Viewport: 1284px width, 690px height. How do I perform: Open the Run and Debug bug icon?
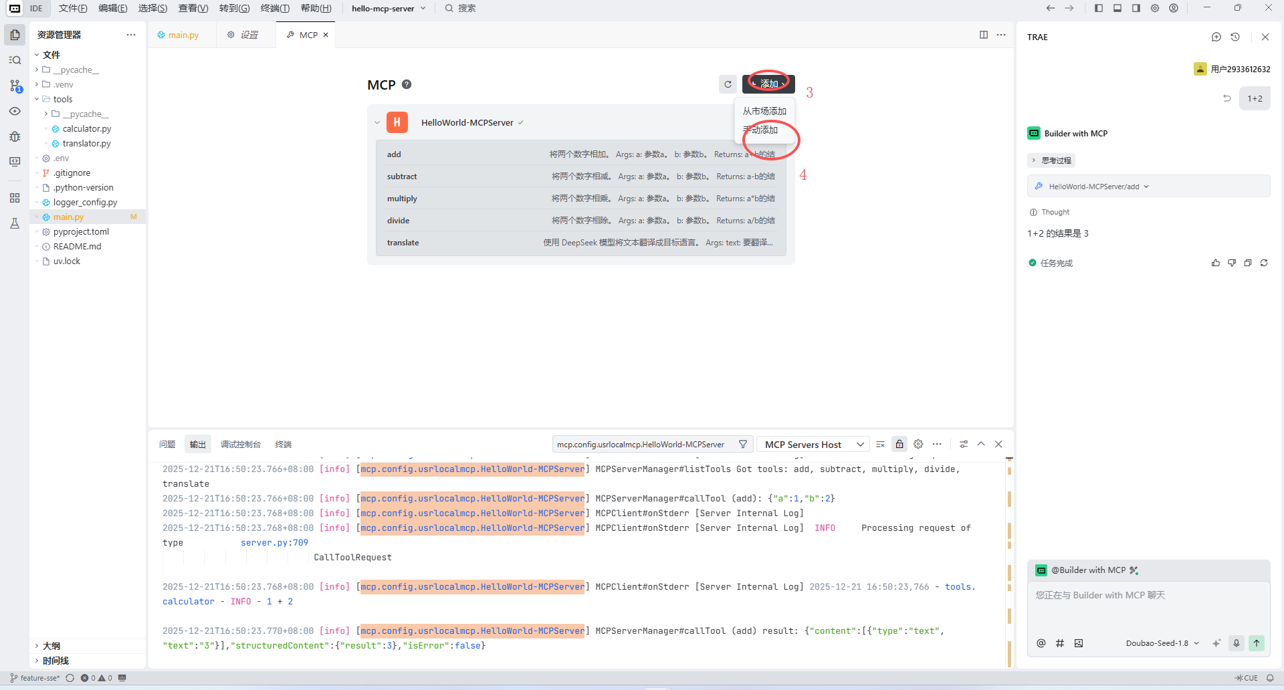pos(15,136)
